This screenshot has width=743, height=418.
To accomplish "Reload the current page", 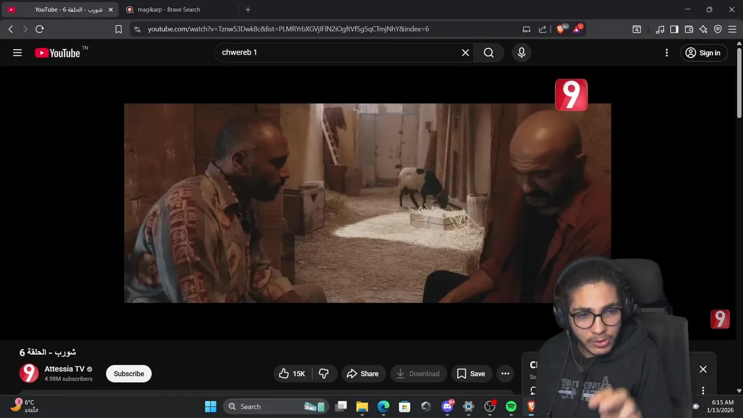I will click(x=39, y=29).
